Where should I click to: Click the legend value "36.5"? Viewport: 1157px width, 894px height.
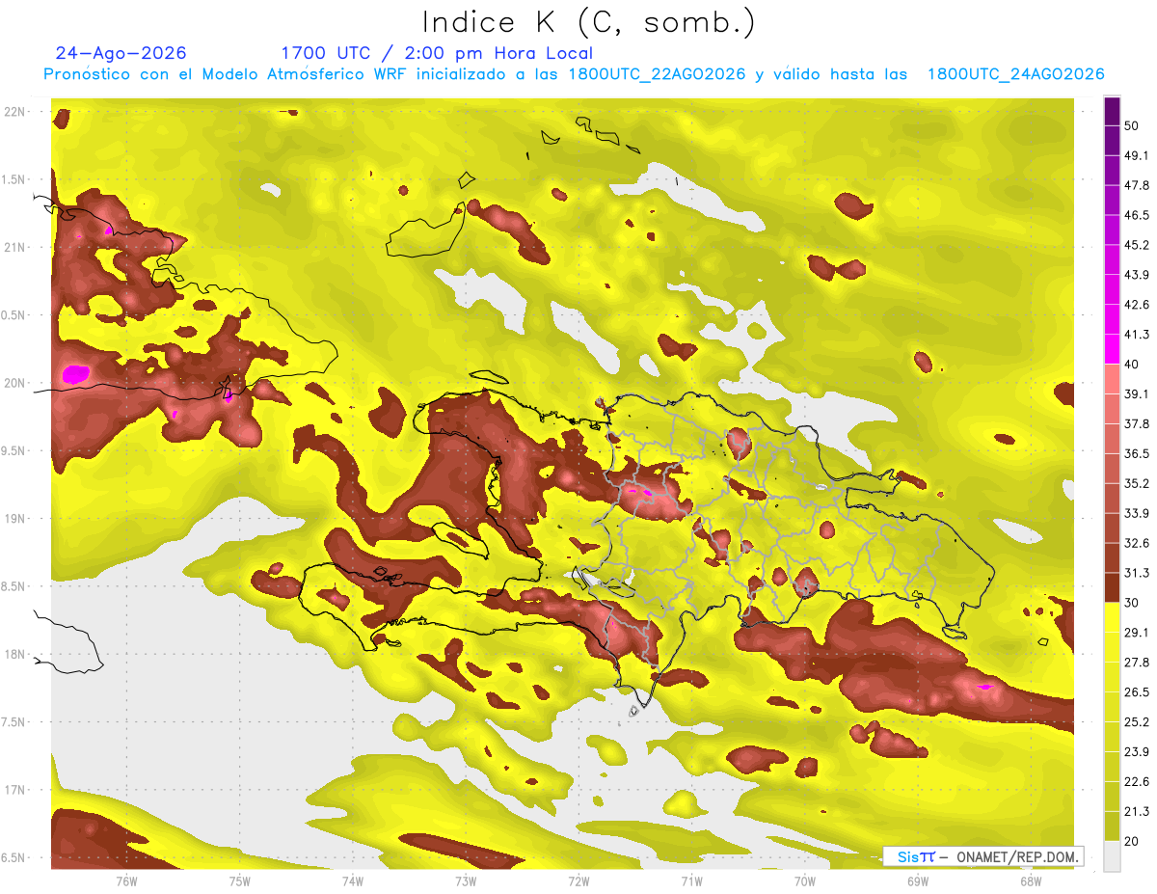pos(1136,453)
